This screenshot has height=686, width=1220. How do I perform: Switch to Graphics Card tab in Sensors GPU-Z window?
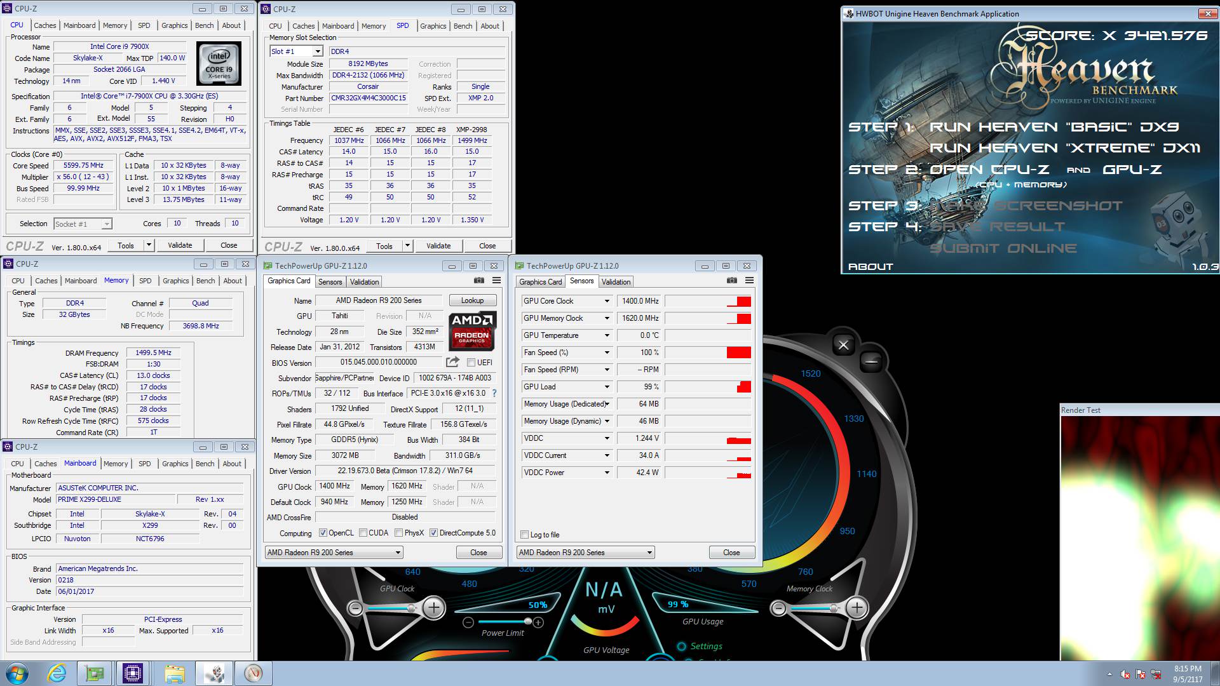[540, 282]
